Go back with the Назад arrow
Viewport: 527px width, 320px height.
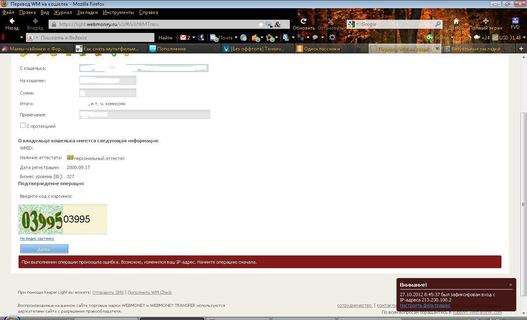[x=12, y=24]
